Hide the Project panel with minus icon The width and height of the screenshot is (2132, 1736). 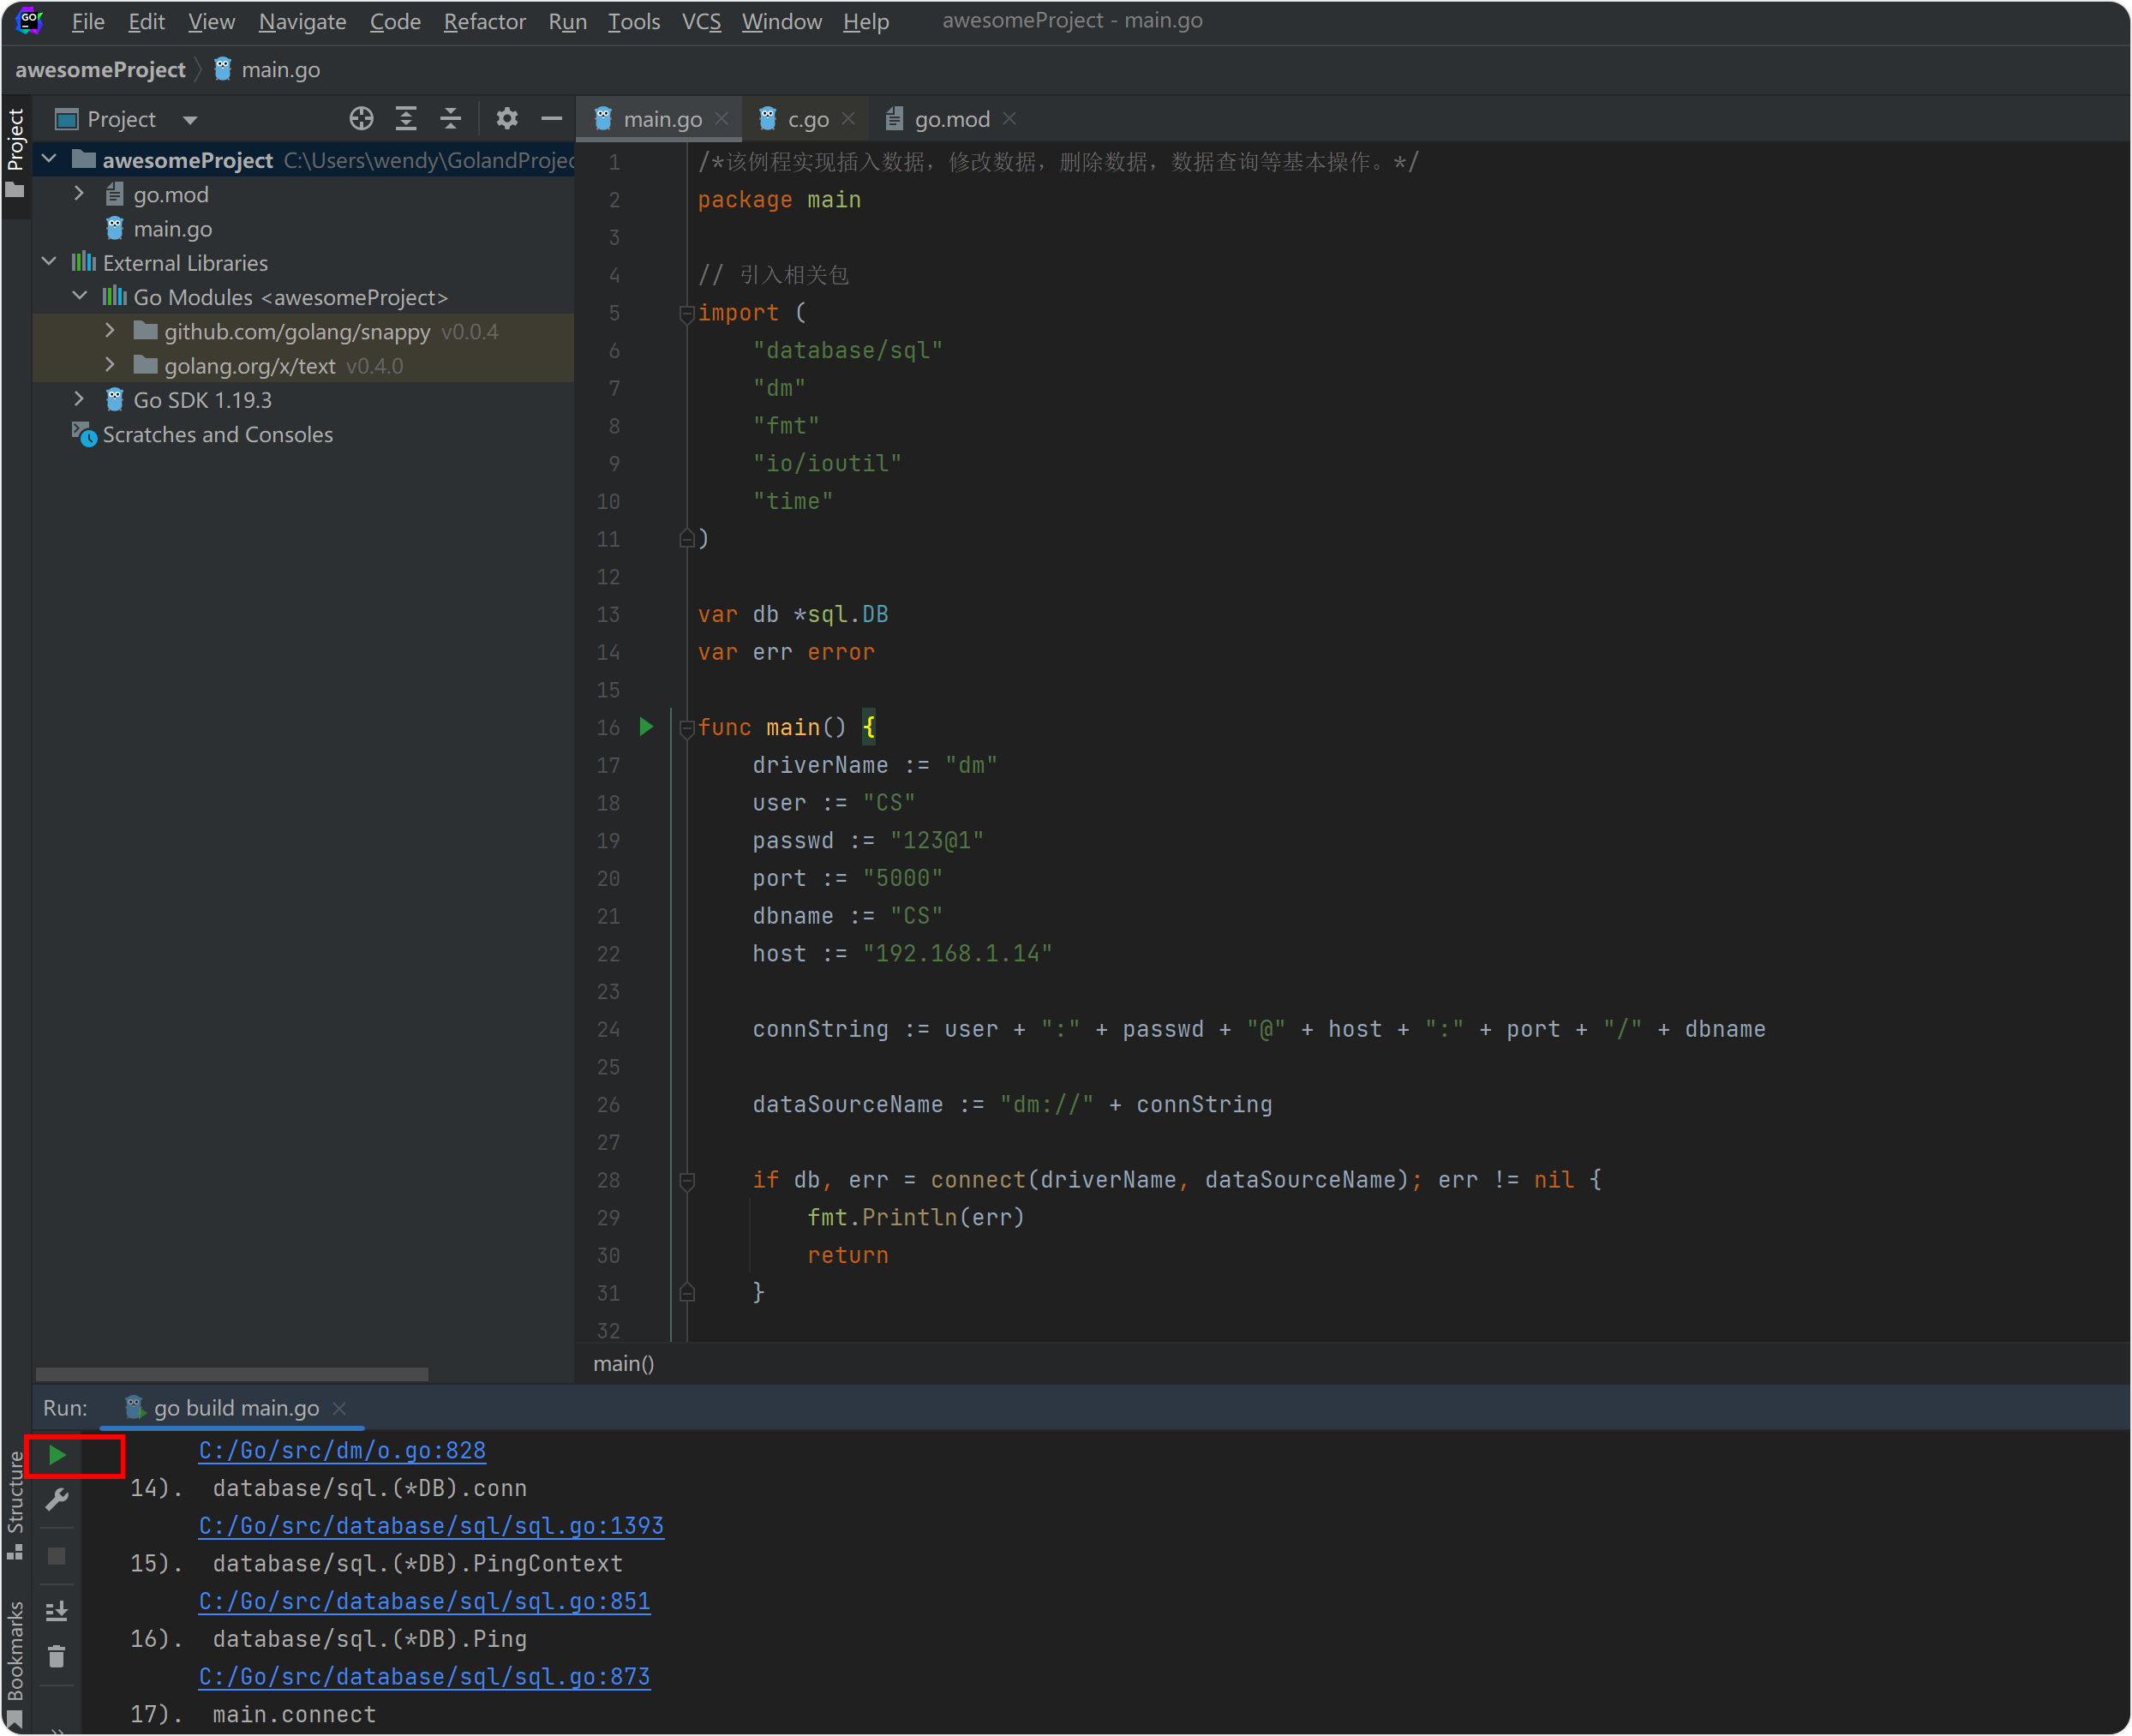click(551, 119)
